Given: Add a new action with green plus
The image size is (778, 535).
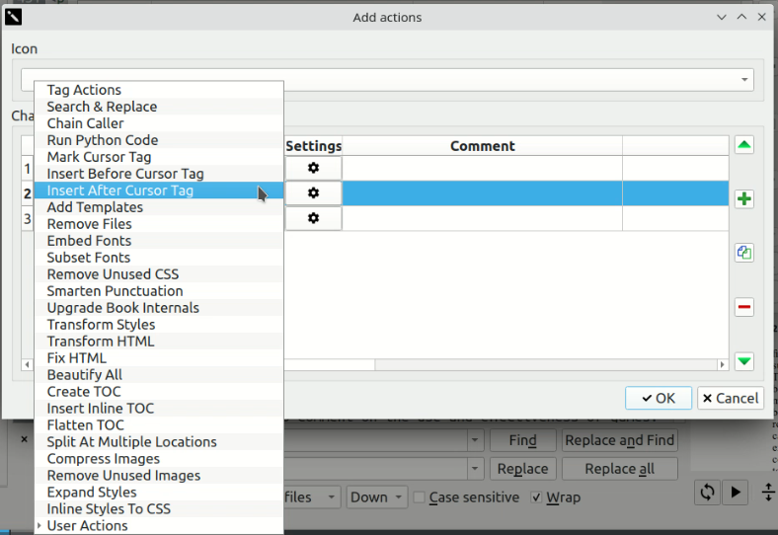Looking at the screenshot, I should pyautogui.click(x=744, y=199).
